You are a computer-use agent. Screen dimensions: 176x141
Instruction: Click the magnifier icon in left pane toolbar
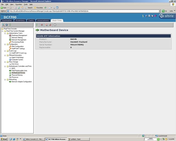click(x=3, y=25)
